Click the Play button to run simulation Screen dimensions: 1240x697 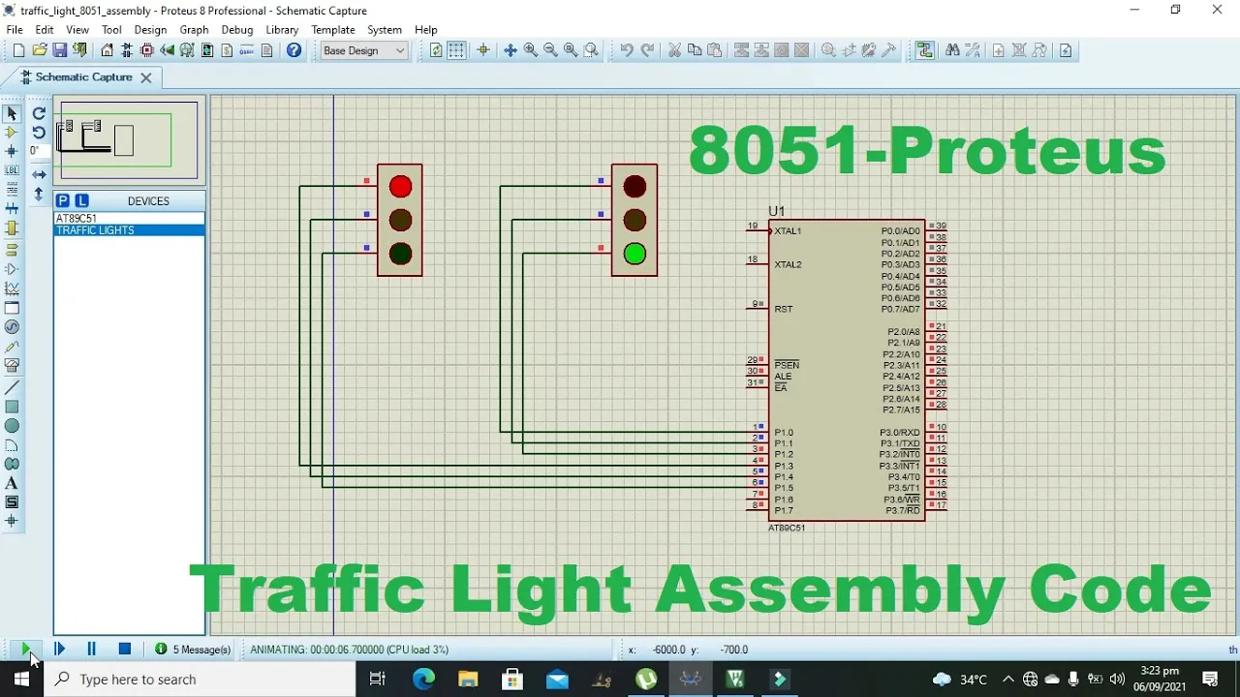(x=26, y=650)
